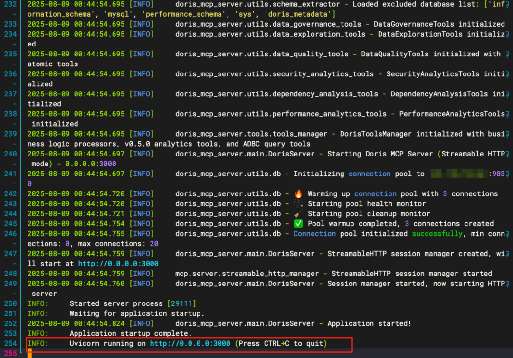Click 'Initializing connection pool to' text

pos(359,174)
